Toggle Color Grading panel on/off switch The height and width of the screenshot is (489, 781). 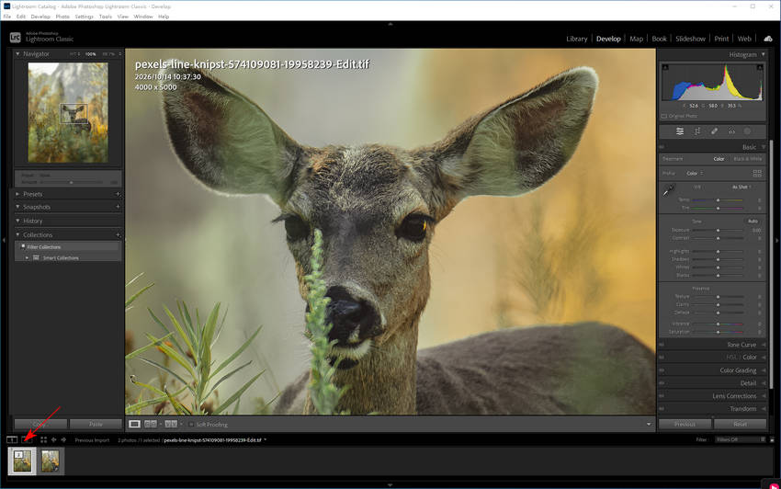pos(662,370)
